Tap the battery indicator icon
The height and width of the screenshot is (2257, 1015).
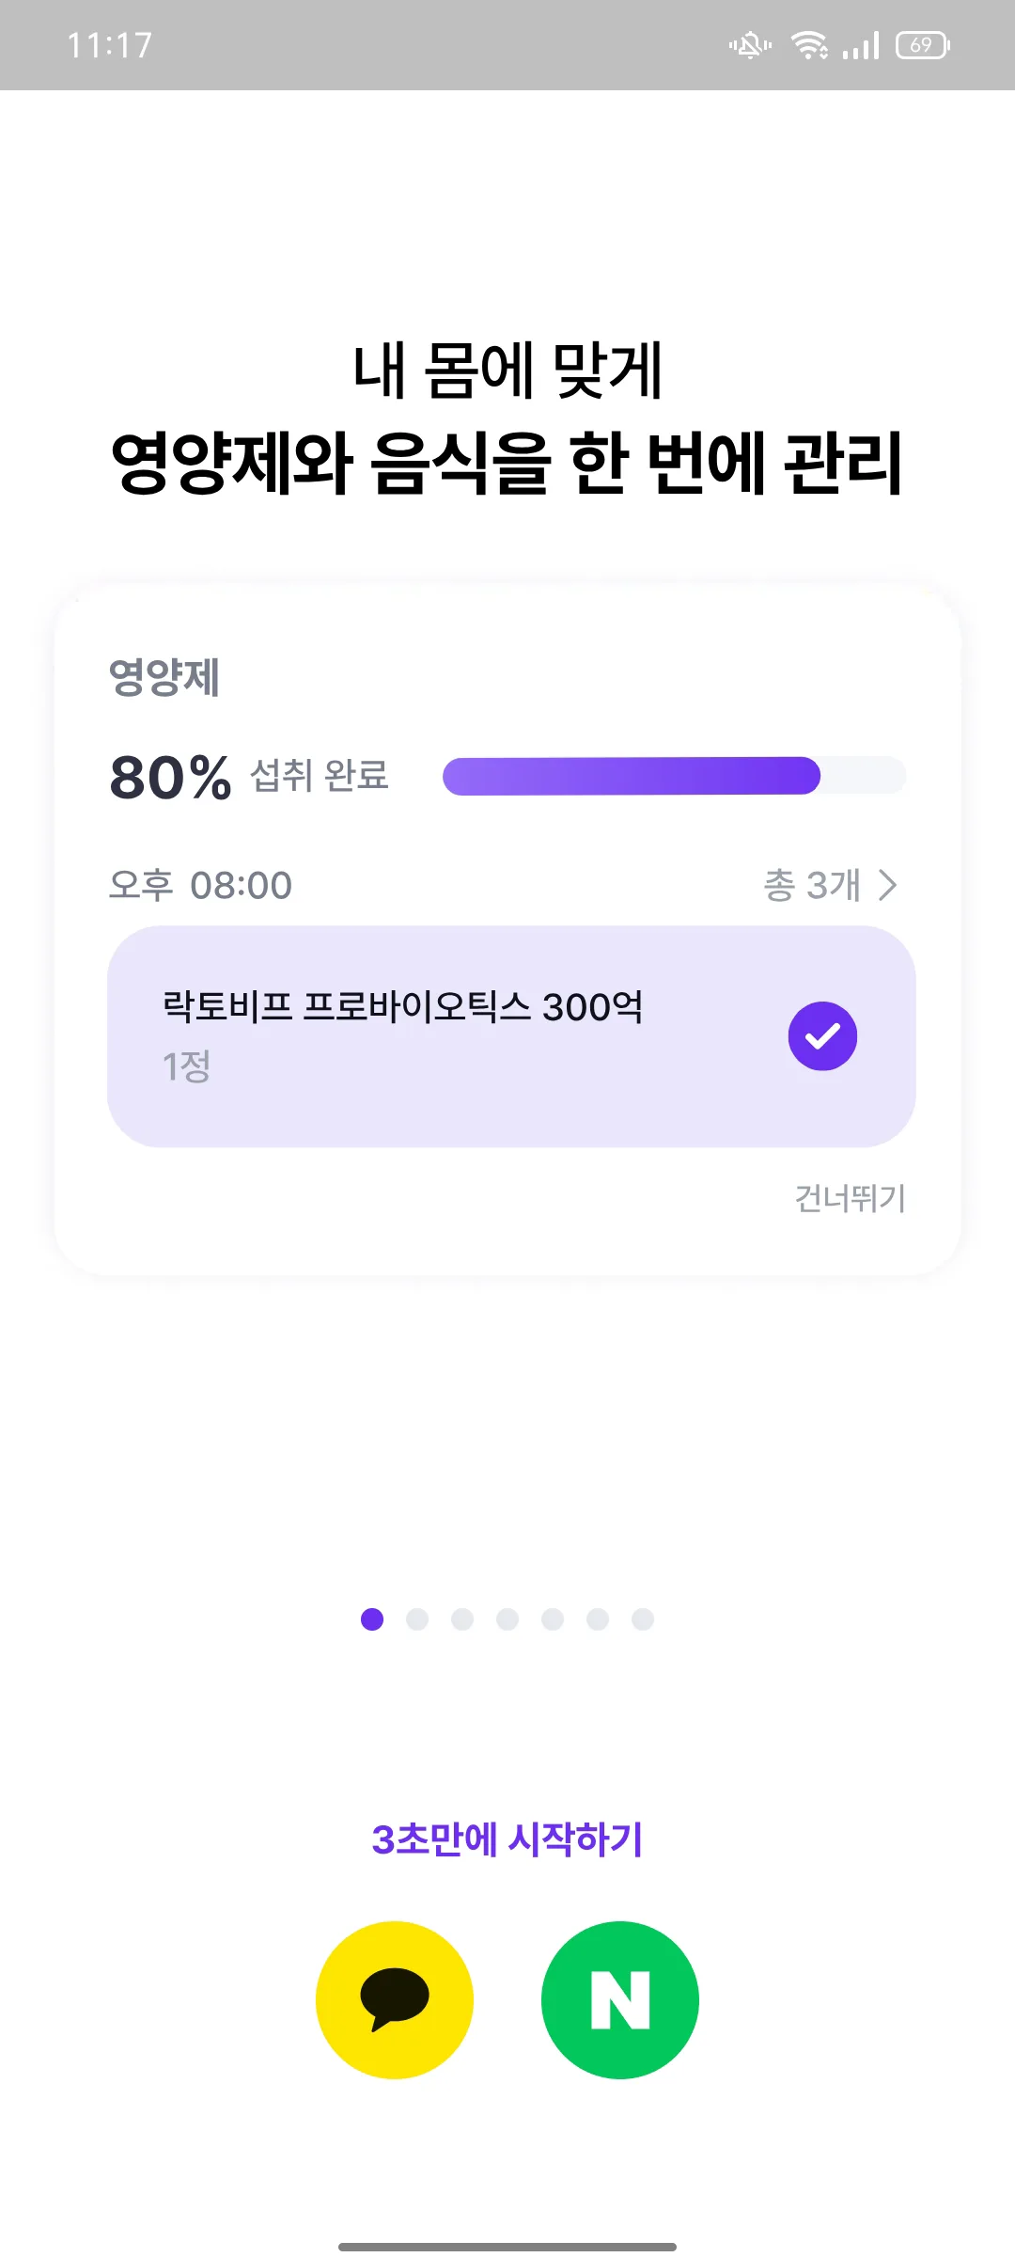(x=923, y=44)
